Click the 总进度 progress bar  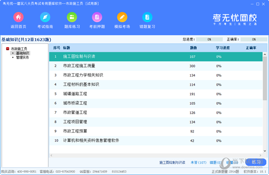209,39
